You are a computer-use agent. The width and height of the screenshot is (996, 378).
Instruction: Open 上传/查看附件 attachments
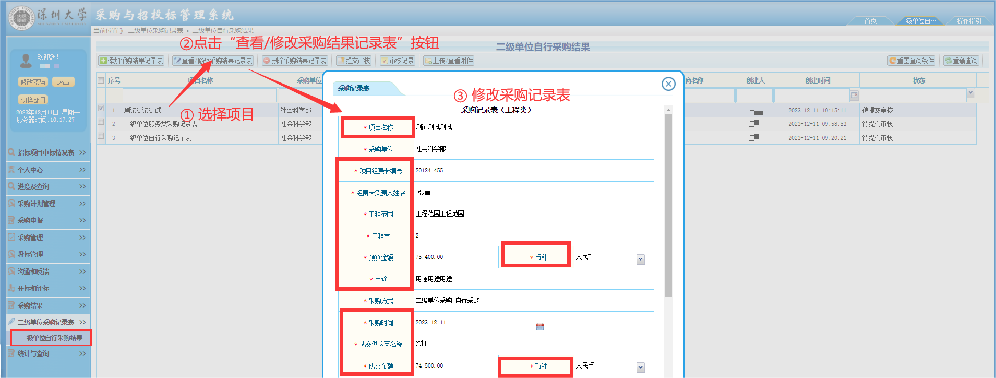pyautogui.click(x=449, y=61)
